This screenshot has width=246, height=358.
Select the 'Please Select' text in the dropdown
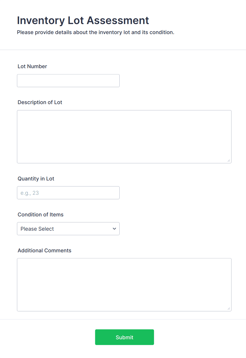point(37,229)
